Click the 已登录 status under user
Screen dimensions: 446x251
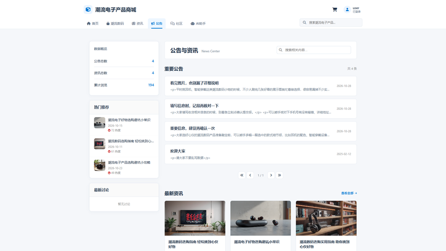pyautogui.click(x=357, y=12)
